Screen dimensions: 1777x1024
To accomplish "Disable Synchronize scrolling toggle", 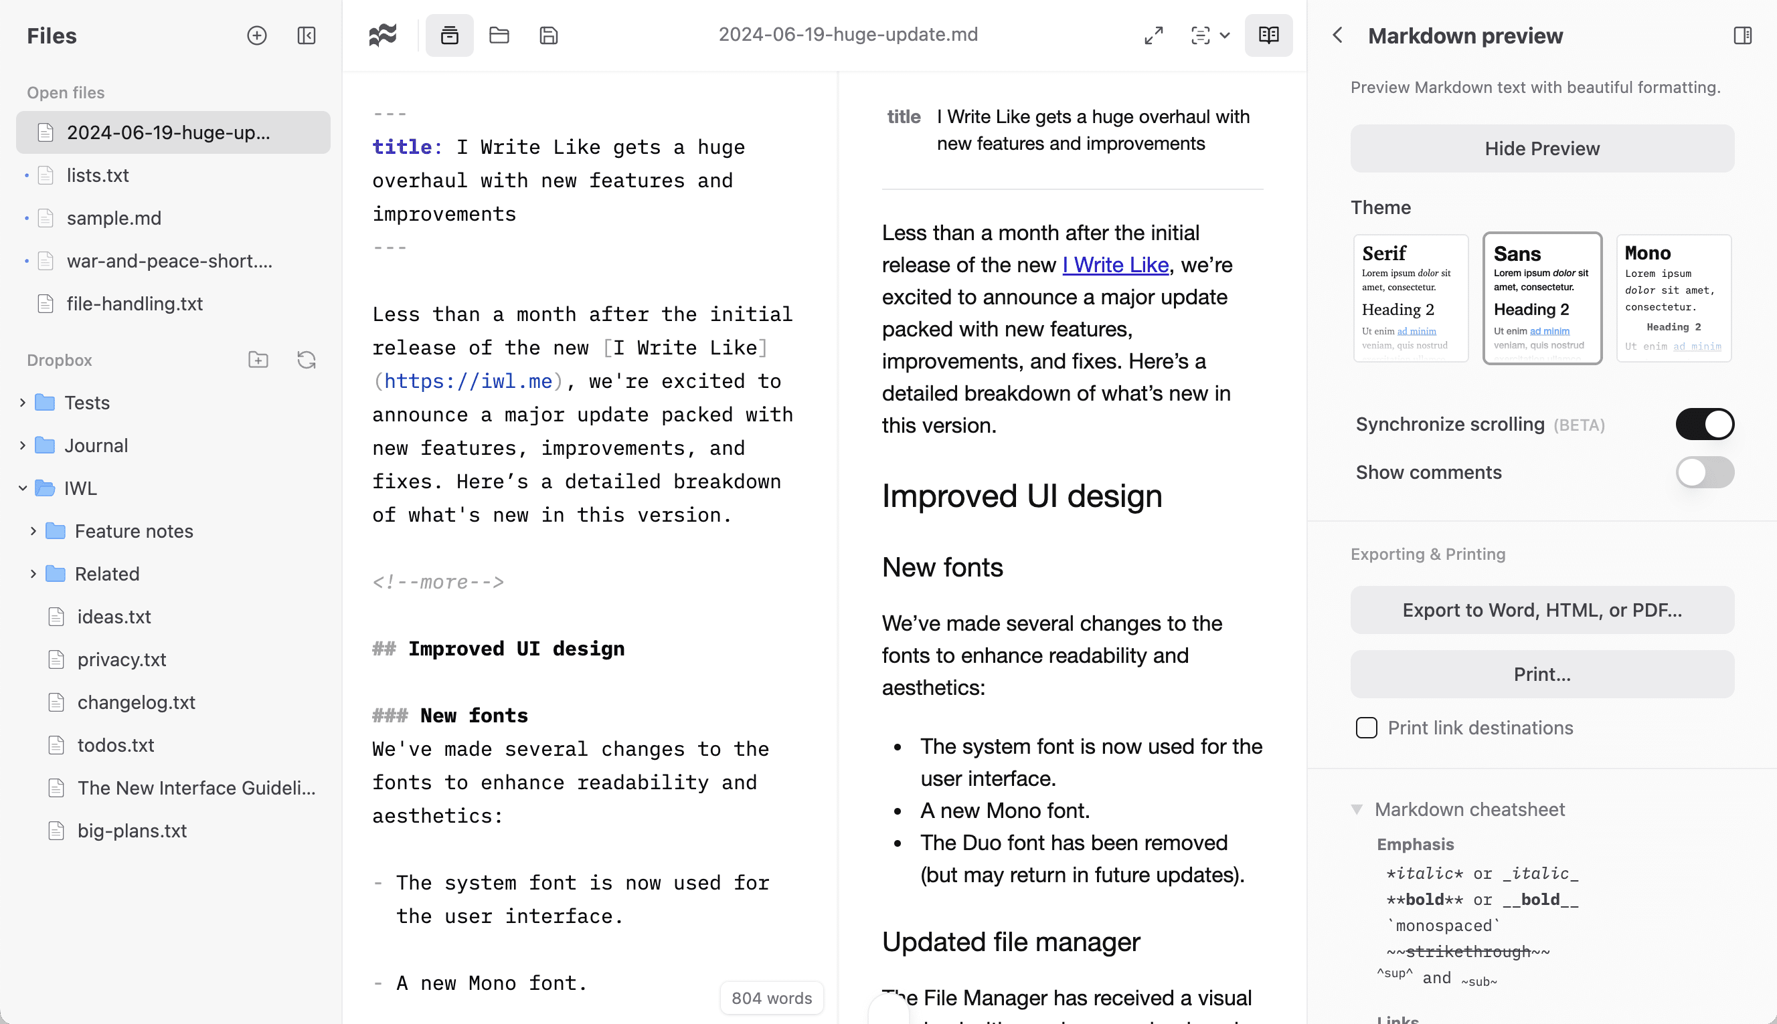I will tap(1704, 424).
